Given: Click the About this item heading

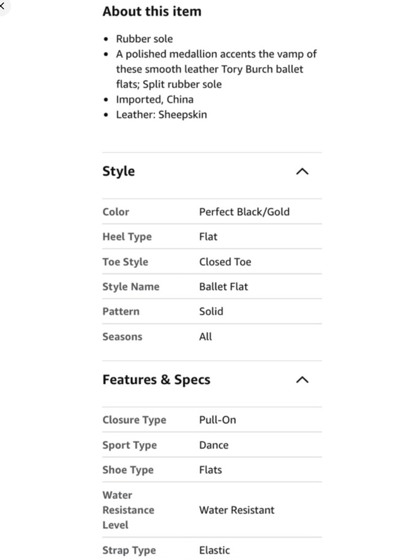Looking at the screenshot, I should [x=152, y=11].
